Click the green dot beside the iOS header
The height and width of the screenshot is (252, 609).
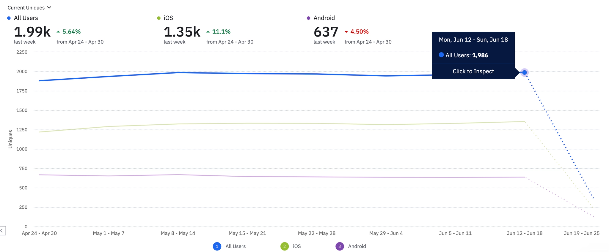[x=159, y=18]
